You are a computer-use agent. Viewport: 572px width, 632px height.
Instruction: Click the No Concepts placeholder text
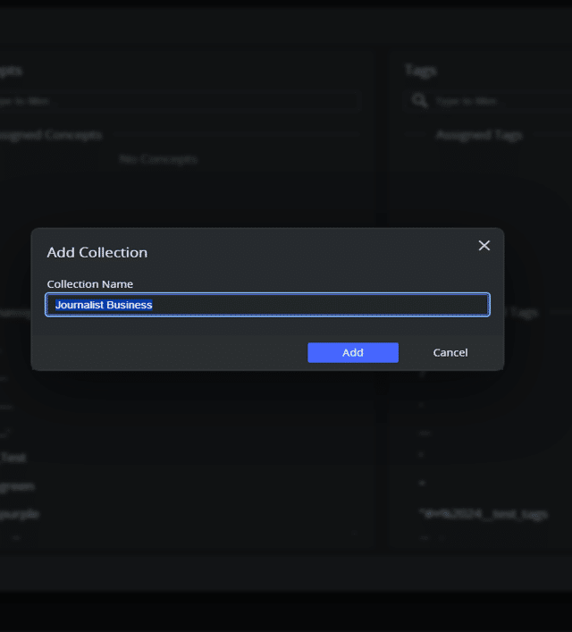[158, 159]
